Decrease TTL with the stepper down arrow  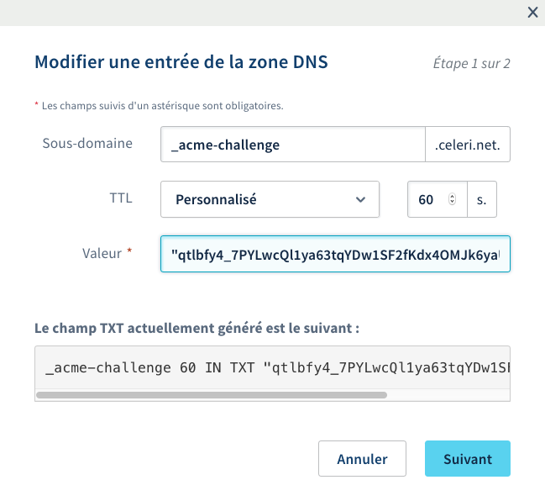(453, 203)
